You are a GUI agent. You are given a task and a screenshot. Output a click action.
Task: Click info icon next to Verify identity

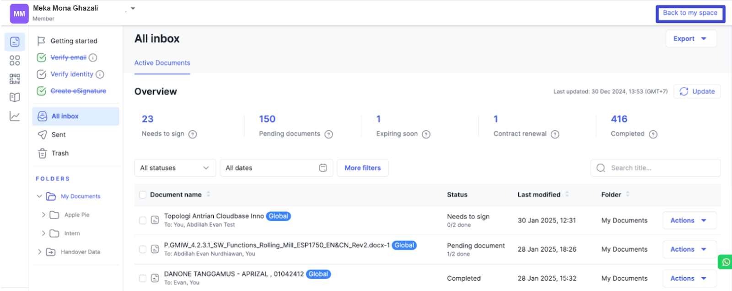click(x=100, y=74)
